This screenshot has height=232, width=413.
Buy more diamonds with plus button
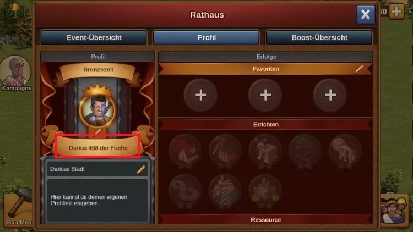click(x=396, y=12)
